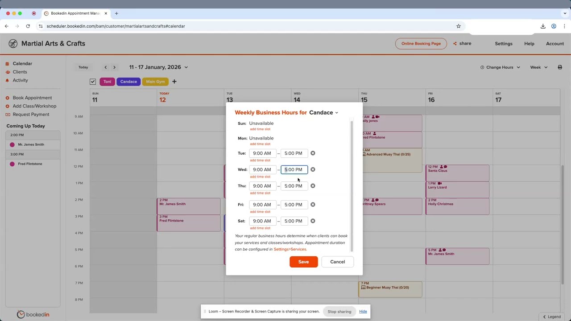Open Activity in sidebar
The width and height of the screenshot is (571, 321).
21,80
